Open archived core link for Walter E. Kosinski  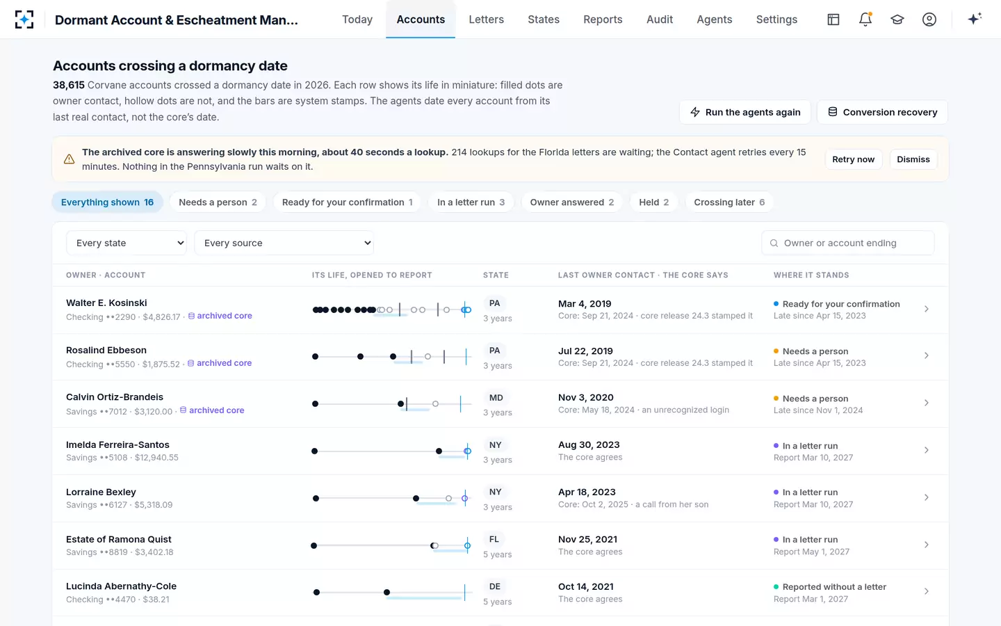click(220, 316)
